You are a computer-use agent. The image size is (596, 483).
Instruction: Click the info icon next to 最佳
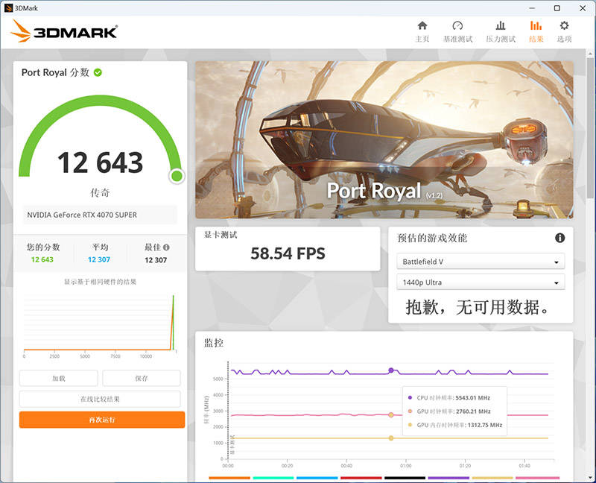pyautogui.click(x=166, y=247)
